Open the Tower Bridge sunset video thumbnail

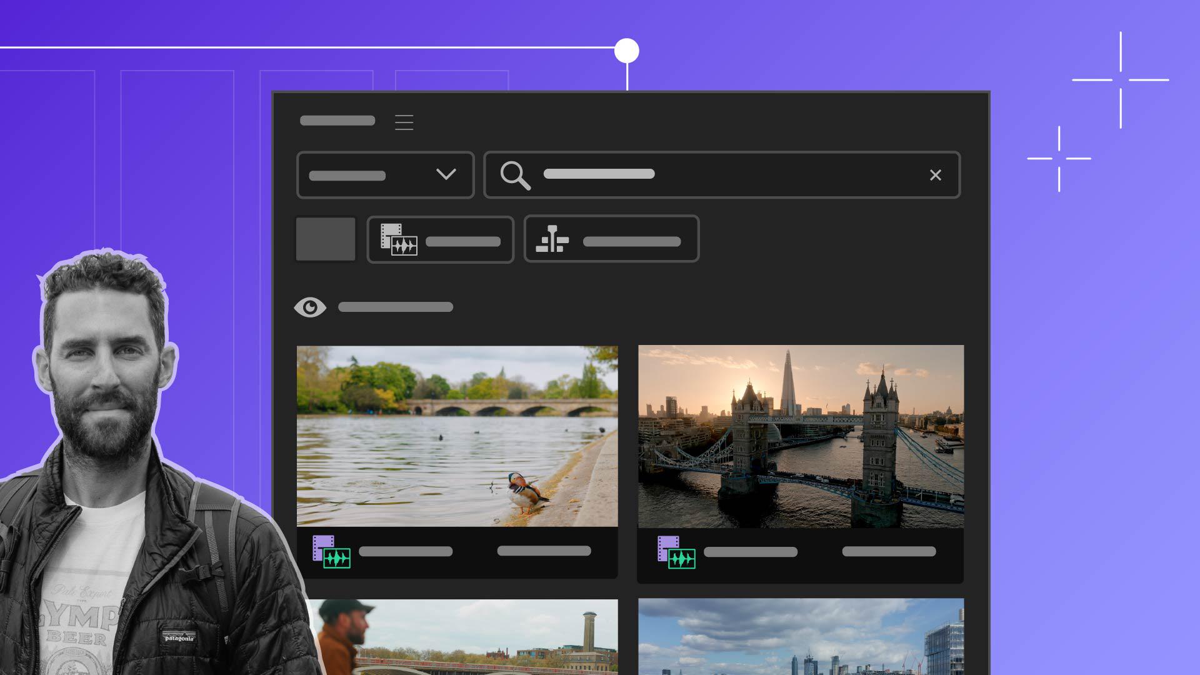click(801, 437)
